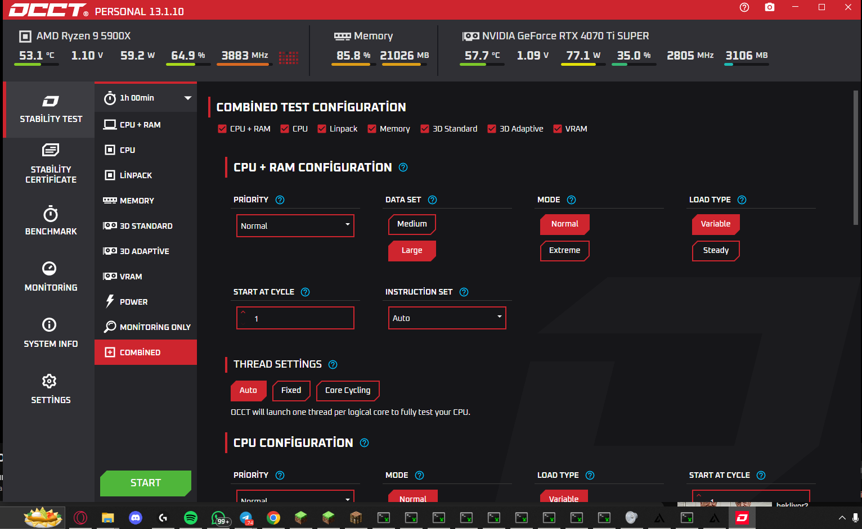Select the VRAM test in the test list
862x529 pixels.
(146, 277)
